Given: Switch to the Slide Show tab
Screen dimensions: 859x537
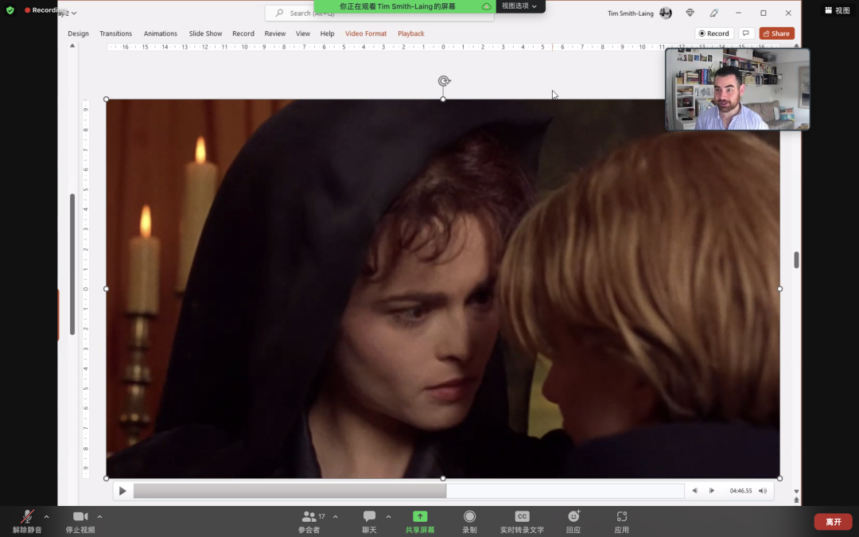Looking at the screenshot, I should click(x=205, y=33).
